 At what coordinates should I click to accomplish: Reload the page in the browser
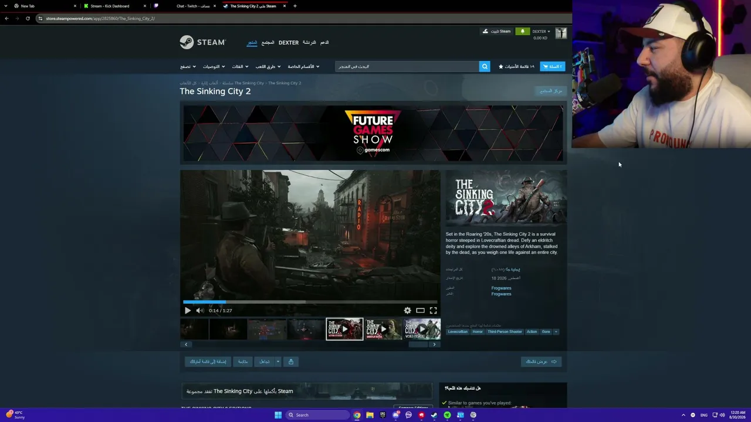coord(28,18)
